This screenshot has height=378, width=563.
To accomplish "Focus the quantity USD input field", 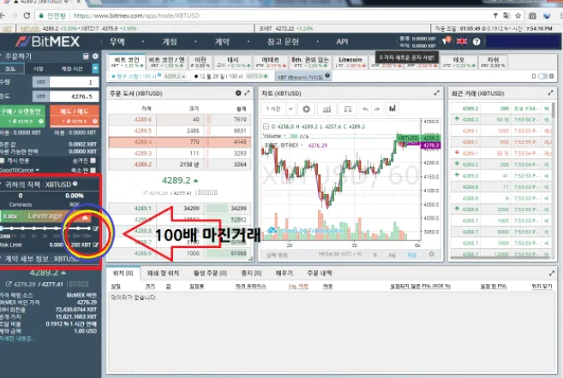I will point(74,82).
